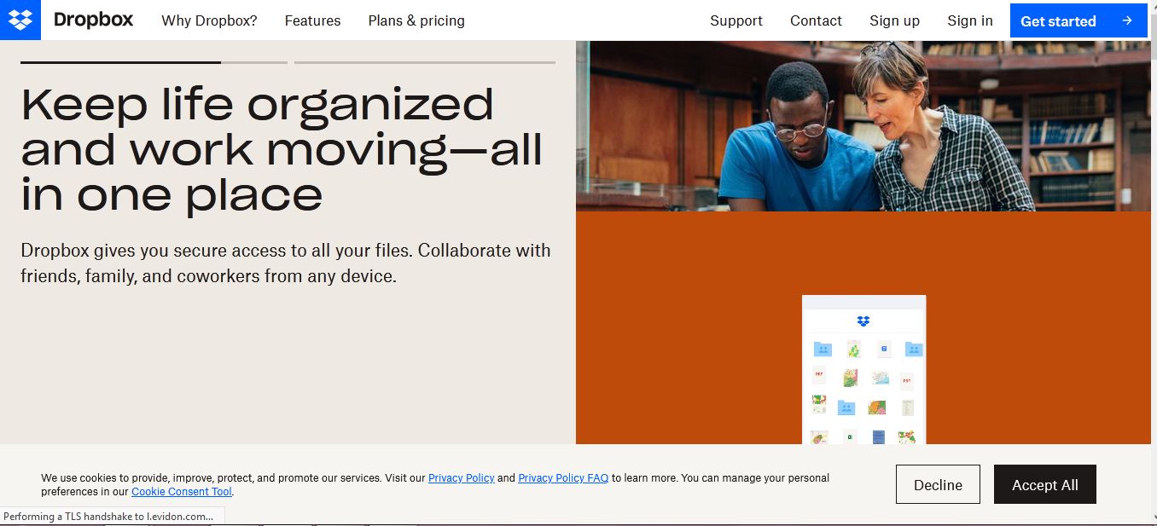Open the Why Dropbox? menu item
Image resolution: width=1157 pixels, height=526 pixels.
coord(209,20)
